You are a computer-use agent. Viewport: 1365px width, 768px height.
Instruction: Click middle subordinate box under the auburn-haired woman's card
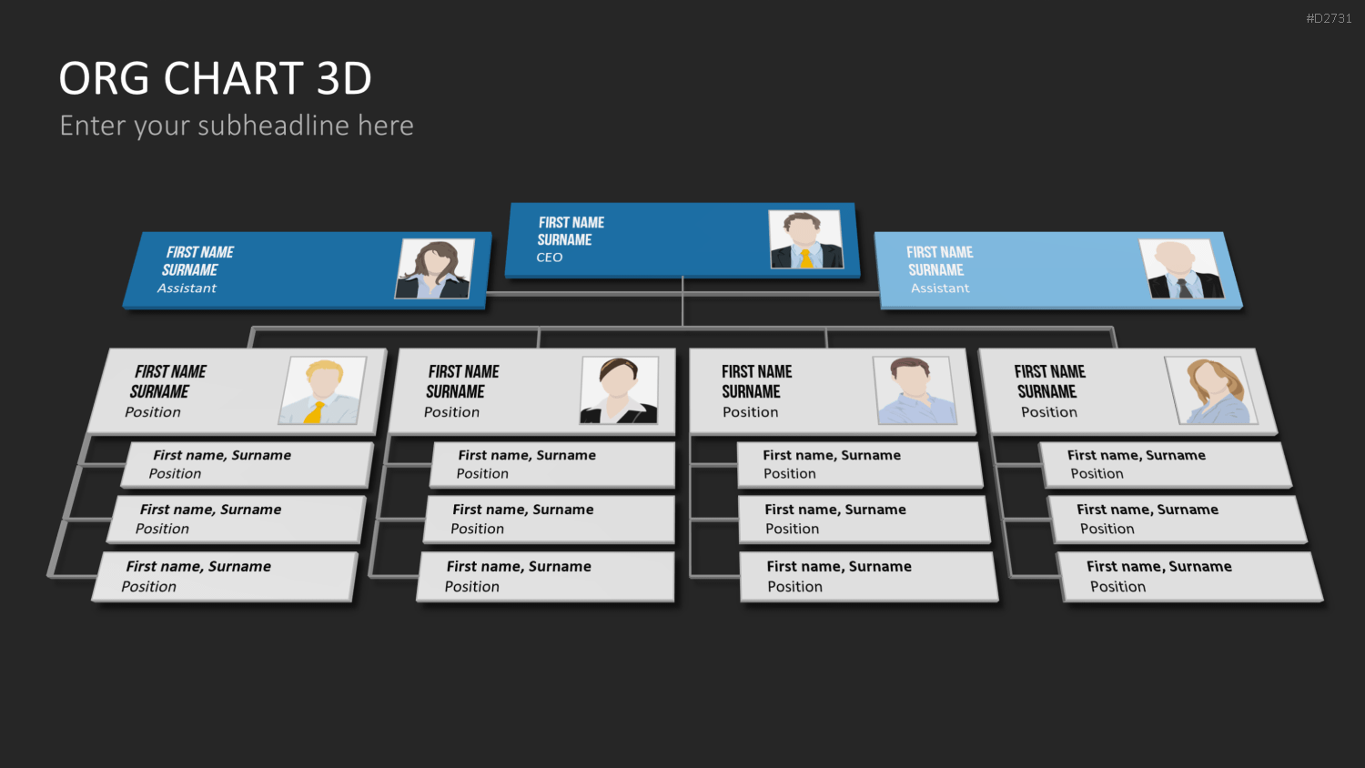[x=1177, y=519]
